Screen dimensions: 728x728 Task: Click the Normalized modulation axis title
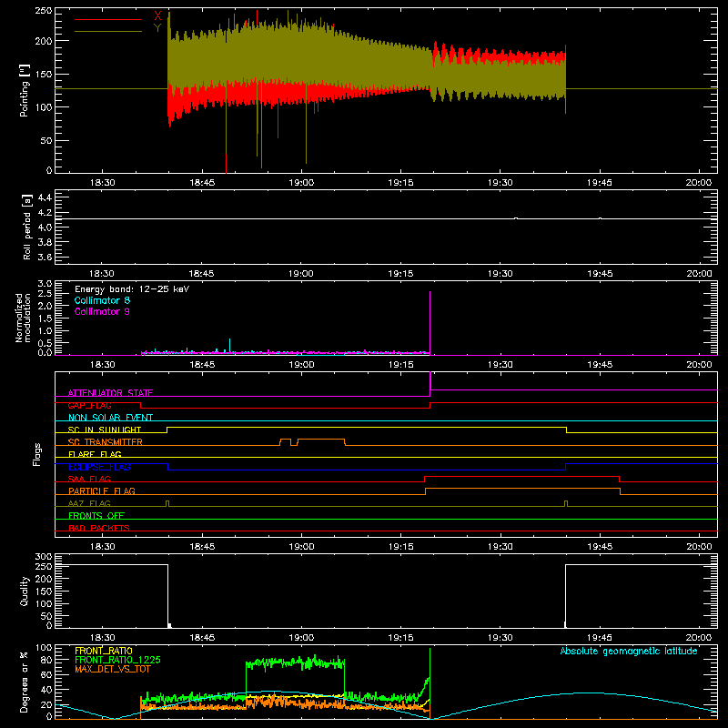tap(23, 318)
